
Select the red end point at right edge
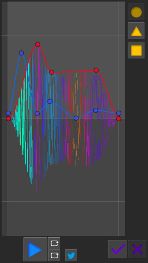coord(119,119)
